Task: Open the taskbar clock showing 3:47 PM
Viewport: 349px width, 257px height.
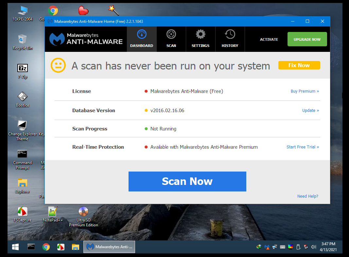Action: coord(328,247)
